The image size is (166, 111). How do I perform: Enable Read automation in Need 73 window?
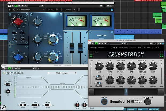click(16, 6)
